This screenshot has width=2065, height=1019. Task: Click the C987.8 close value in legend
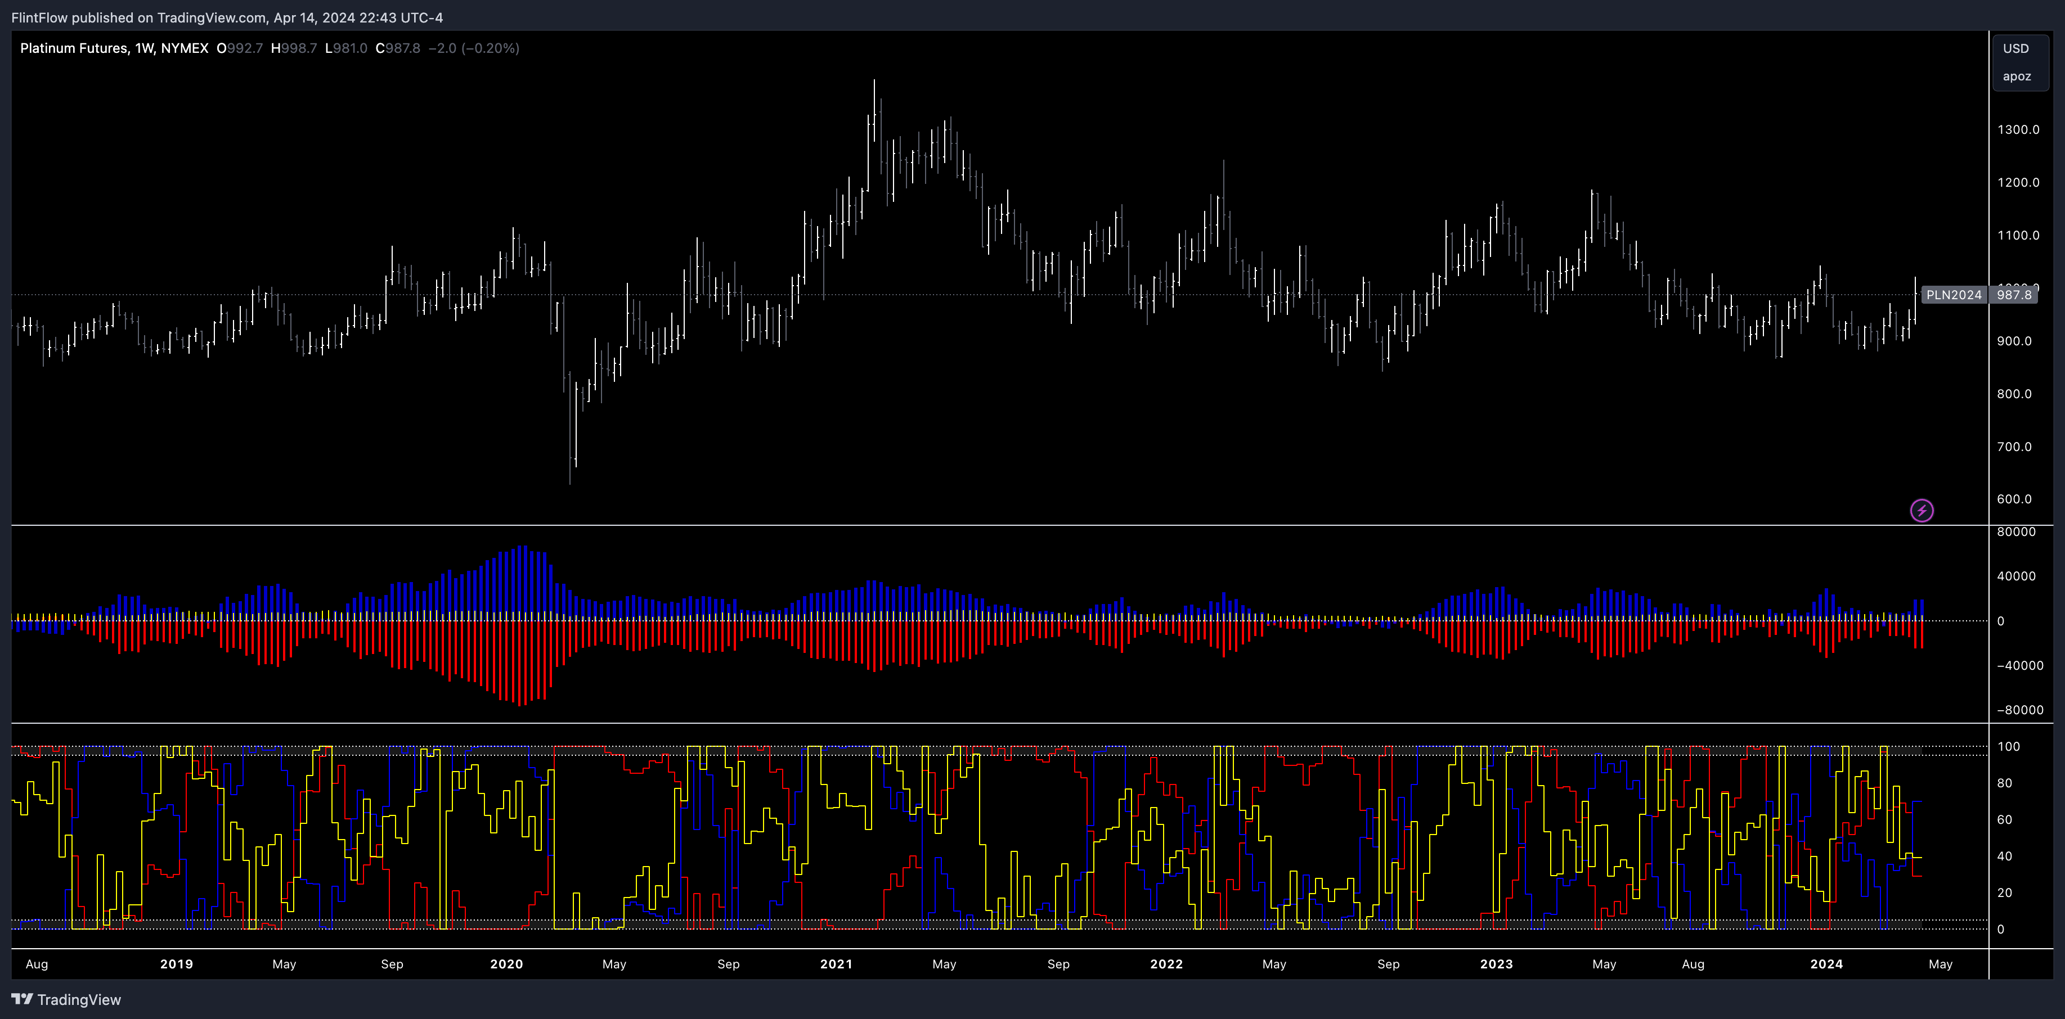[398, 48]
